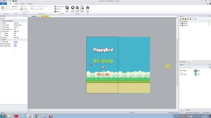Screen dimensions: 211x118
Task: Select the bird object in Objects panel
Action: (197, 71)
